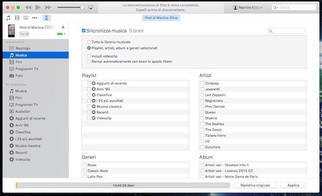Click the iPod di Martina Oliva tab

(x=161, y=18)
